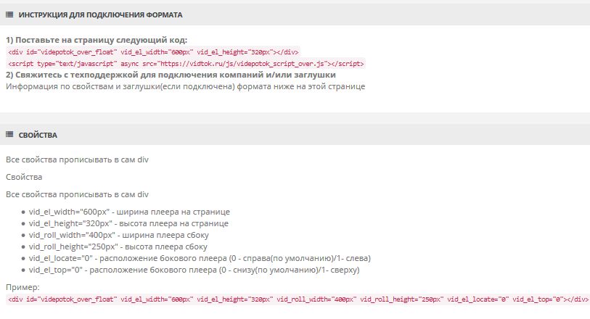The width and height of the screenshot is (590, 319).
Task: Click the standalone "Свойства" paragraph text
Action: (x=24, y=177)
